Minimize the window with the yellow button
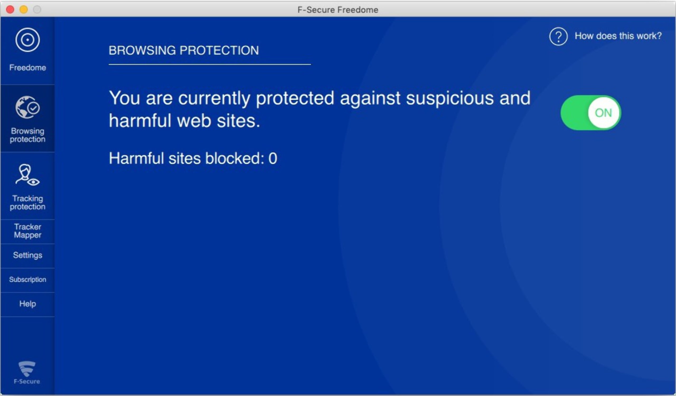This screenshot has width=676, height=396. click(24, 10)
